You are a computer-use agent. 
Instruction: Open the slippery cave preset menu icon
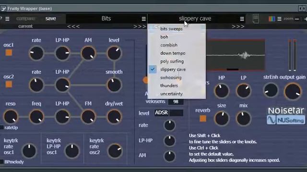coord(242,19)
